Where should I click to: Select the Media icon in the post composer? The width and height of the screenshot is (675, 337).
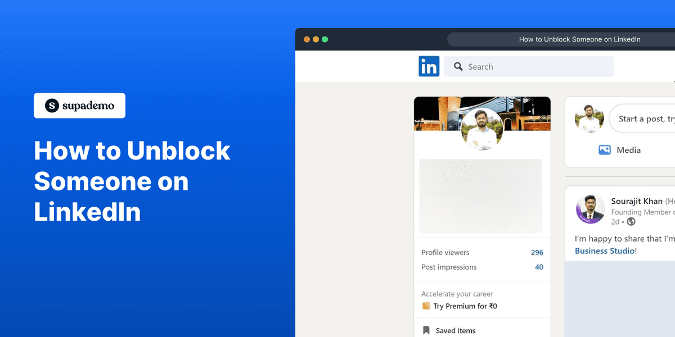click(604, 150)
